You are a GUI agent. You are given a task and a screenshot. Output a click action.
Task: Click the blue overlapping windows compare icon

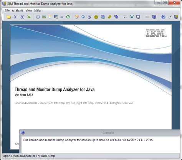coord(103,17)
